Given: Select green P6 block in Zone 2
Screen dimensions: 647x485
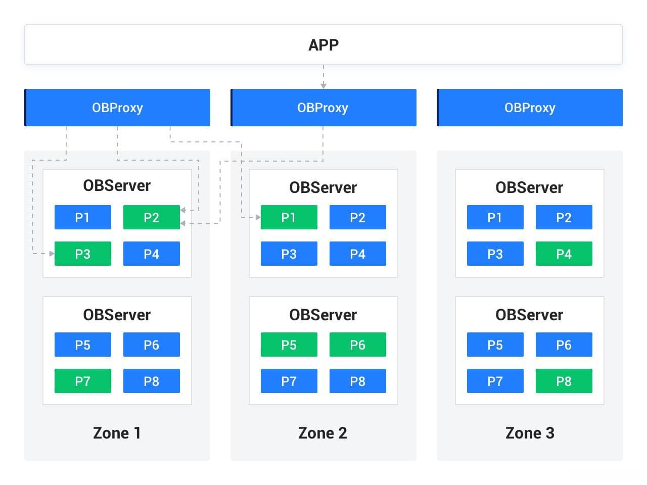Looking at the screenshot, I should point(358,345).
